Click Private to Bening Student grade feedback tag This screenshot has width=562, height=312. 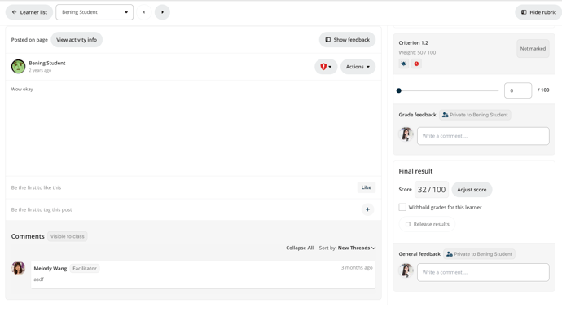point(475,115)
